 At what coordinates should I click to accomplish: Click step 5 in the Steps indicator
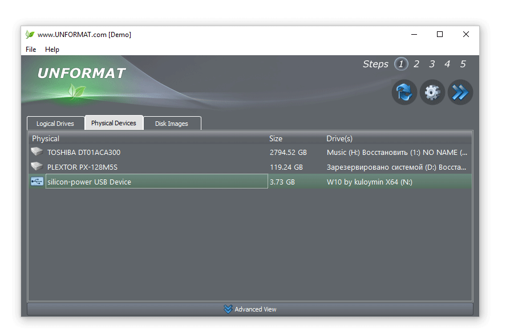463,64
